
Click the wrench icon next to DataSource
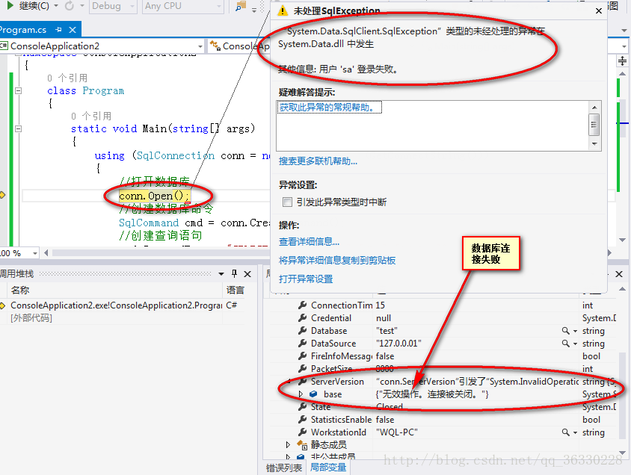point(302,344)
